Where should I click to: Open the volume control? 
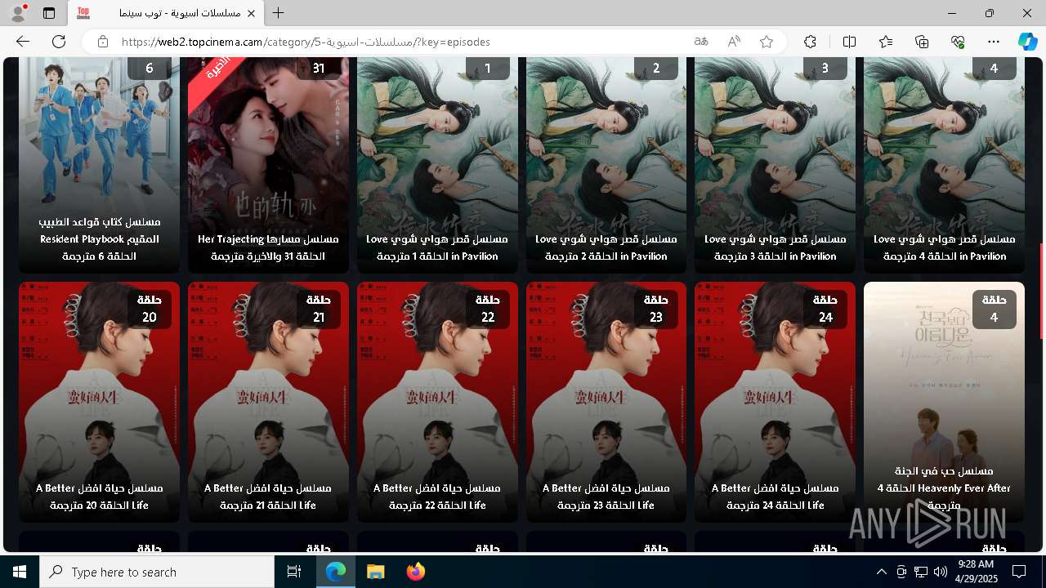tap(940, 572)
